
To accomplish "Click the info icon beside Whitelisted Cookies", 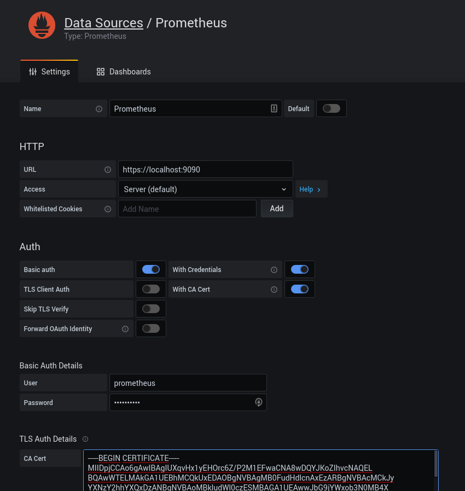I will click(x=108, y=209).
